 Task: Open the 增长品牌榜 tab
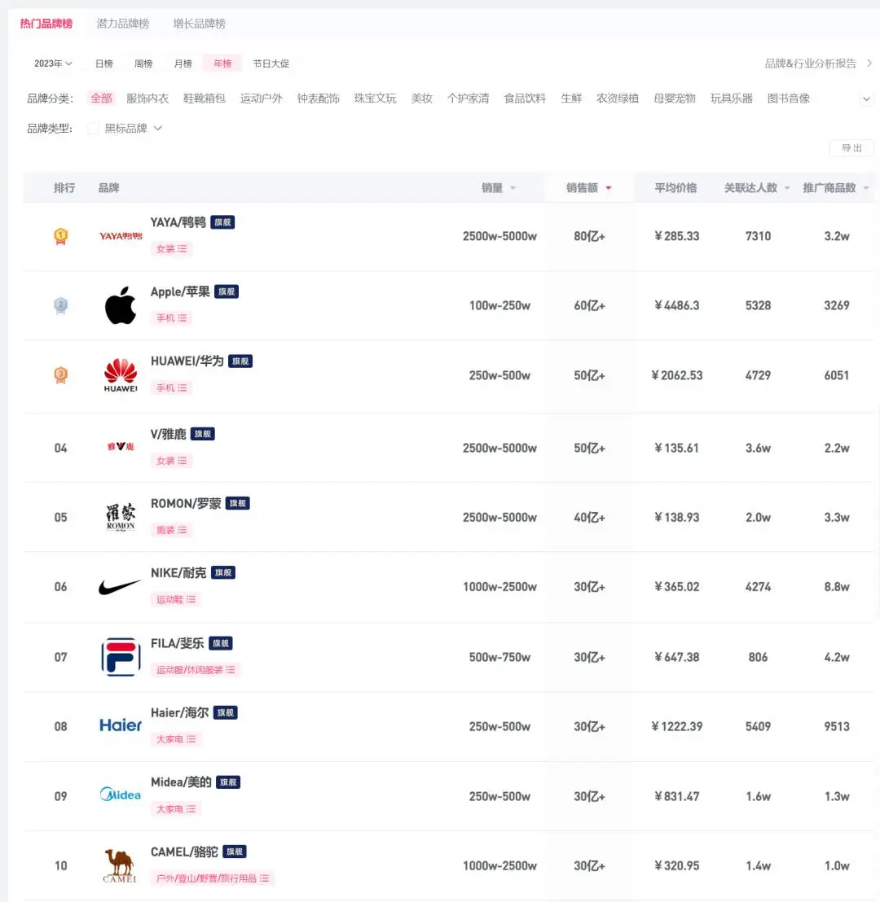[x=200, y=24]
